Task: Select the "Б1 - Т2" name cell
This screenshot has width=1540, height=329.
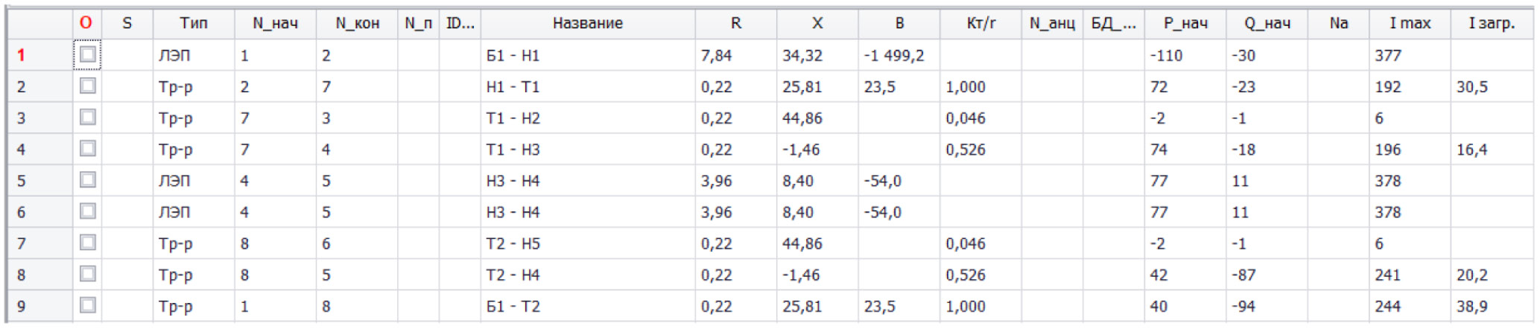Action: (513, 307)
